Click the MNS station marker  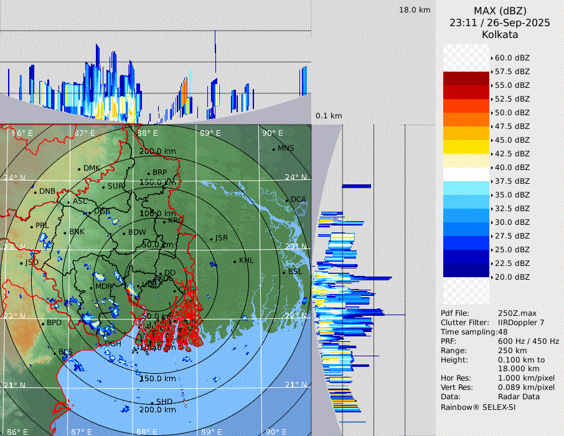(273, 149)
